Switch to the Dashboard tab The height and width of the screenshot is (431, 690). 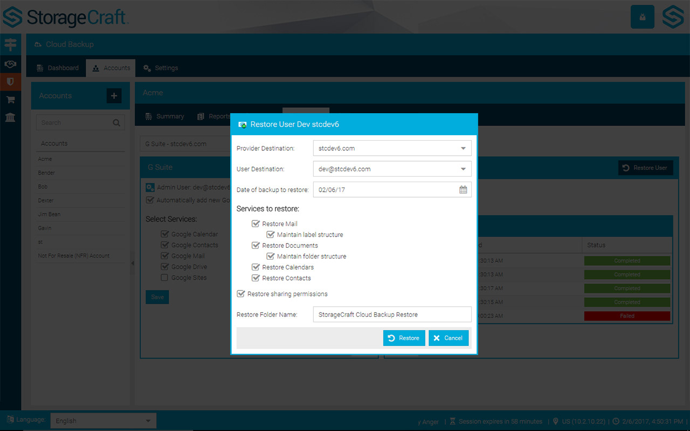coord(58,68)
